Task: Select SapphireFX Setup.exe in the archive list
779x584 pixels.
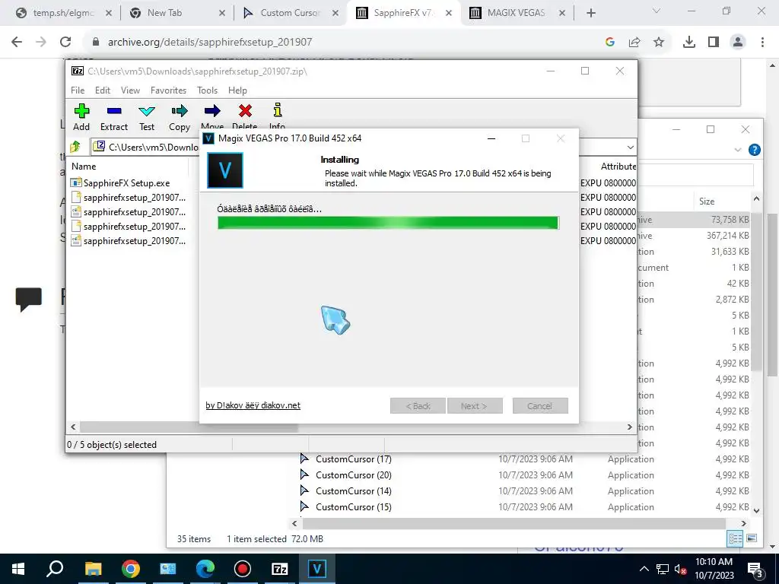Action: 127,182
